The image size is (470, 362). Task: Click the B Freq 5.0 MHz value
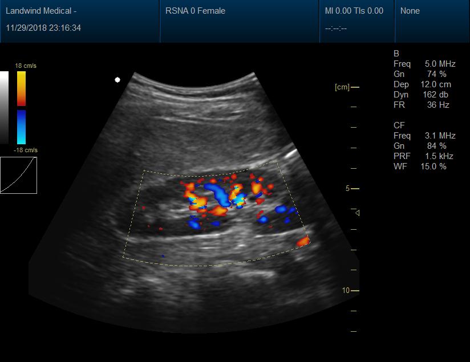coord(440,64)
